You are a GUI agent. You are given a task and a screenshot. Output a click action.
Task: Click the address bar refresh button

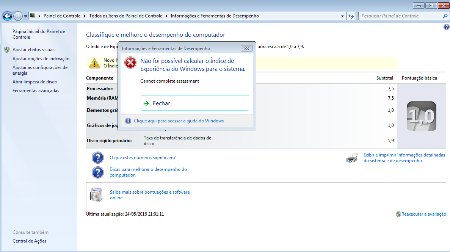click(351, 16)
